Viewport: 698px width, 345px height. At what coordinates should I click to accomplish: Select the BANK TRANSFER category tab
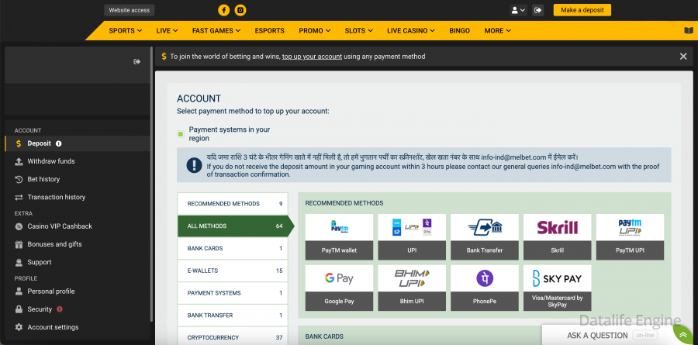233,316
